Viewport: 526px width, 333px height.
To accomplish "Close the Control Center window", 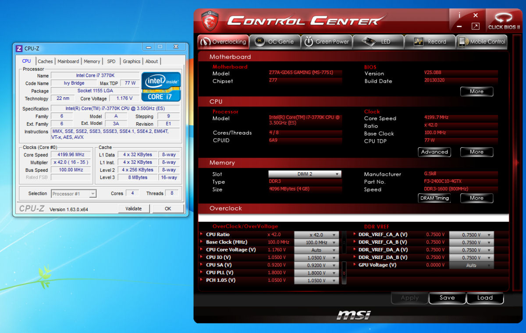I will [476, 15].
